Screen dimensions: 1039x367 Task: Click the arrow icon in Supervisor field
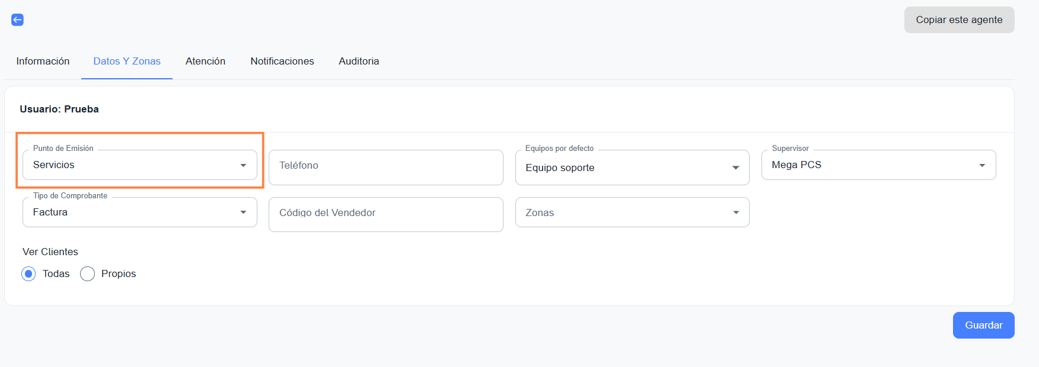click(x=982, y=166)
